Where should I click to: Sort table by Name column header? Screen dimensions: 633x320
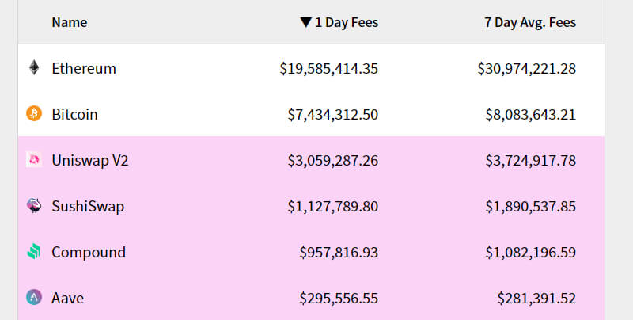[69, 23]
